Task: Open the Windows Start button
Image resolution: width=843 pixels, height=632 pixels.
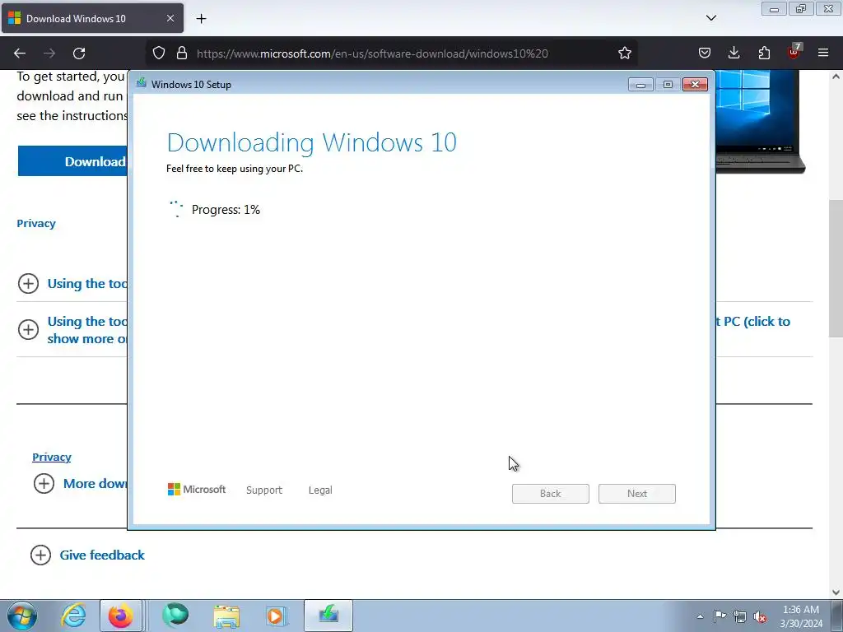Action: pyautogui.click(x=22, y=616)
